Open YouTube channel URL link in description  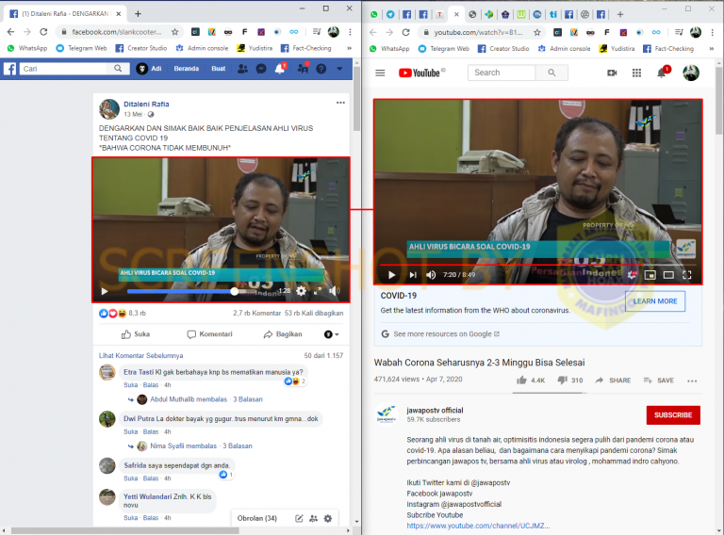click(478, 526)
